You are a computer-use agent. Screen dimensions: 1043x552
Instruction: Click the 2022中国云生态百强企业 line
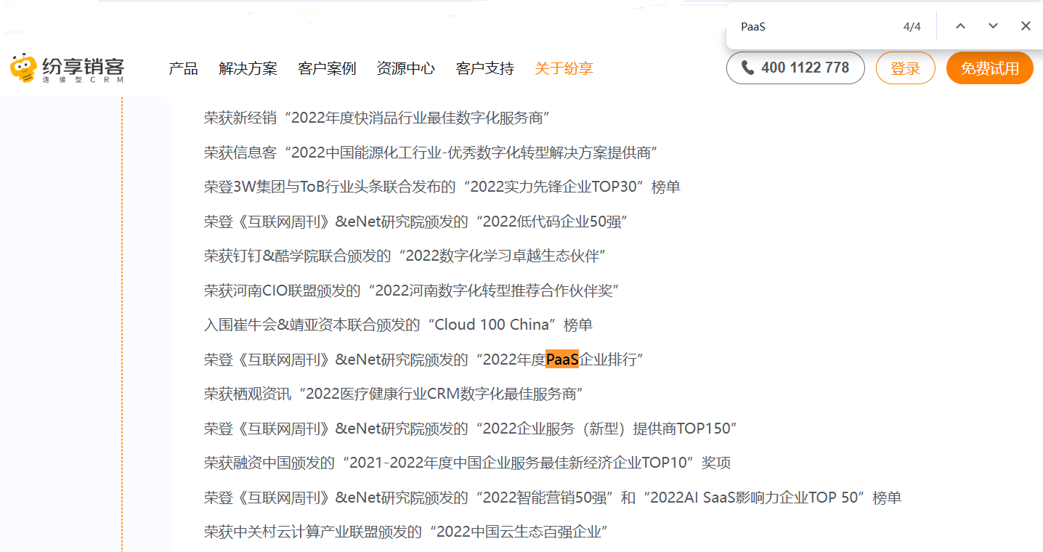(x=406, y=532)
